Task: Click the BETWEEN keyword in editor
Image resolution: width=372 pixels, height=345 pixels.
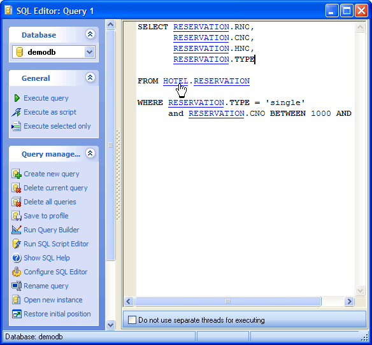Action: pos(288,113)
